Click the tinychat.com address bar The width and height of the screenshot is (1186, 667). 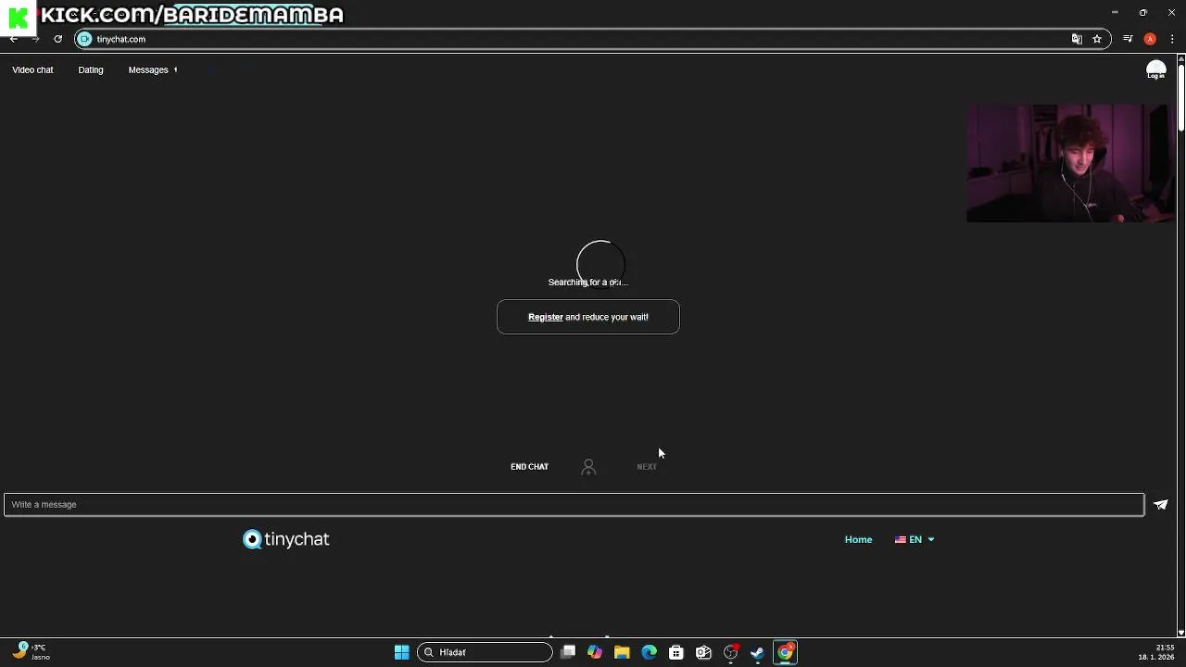tap(593, 39)
